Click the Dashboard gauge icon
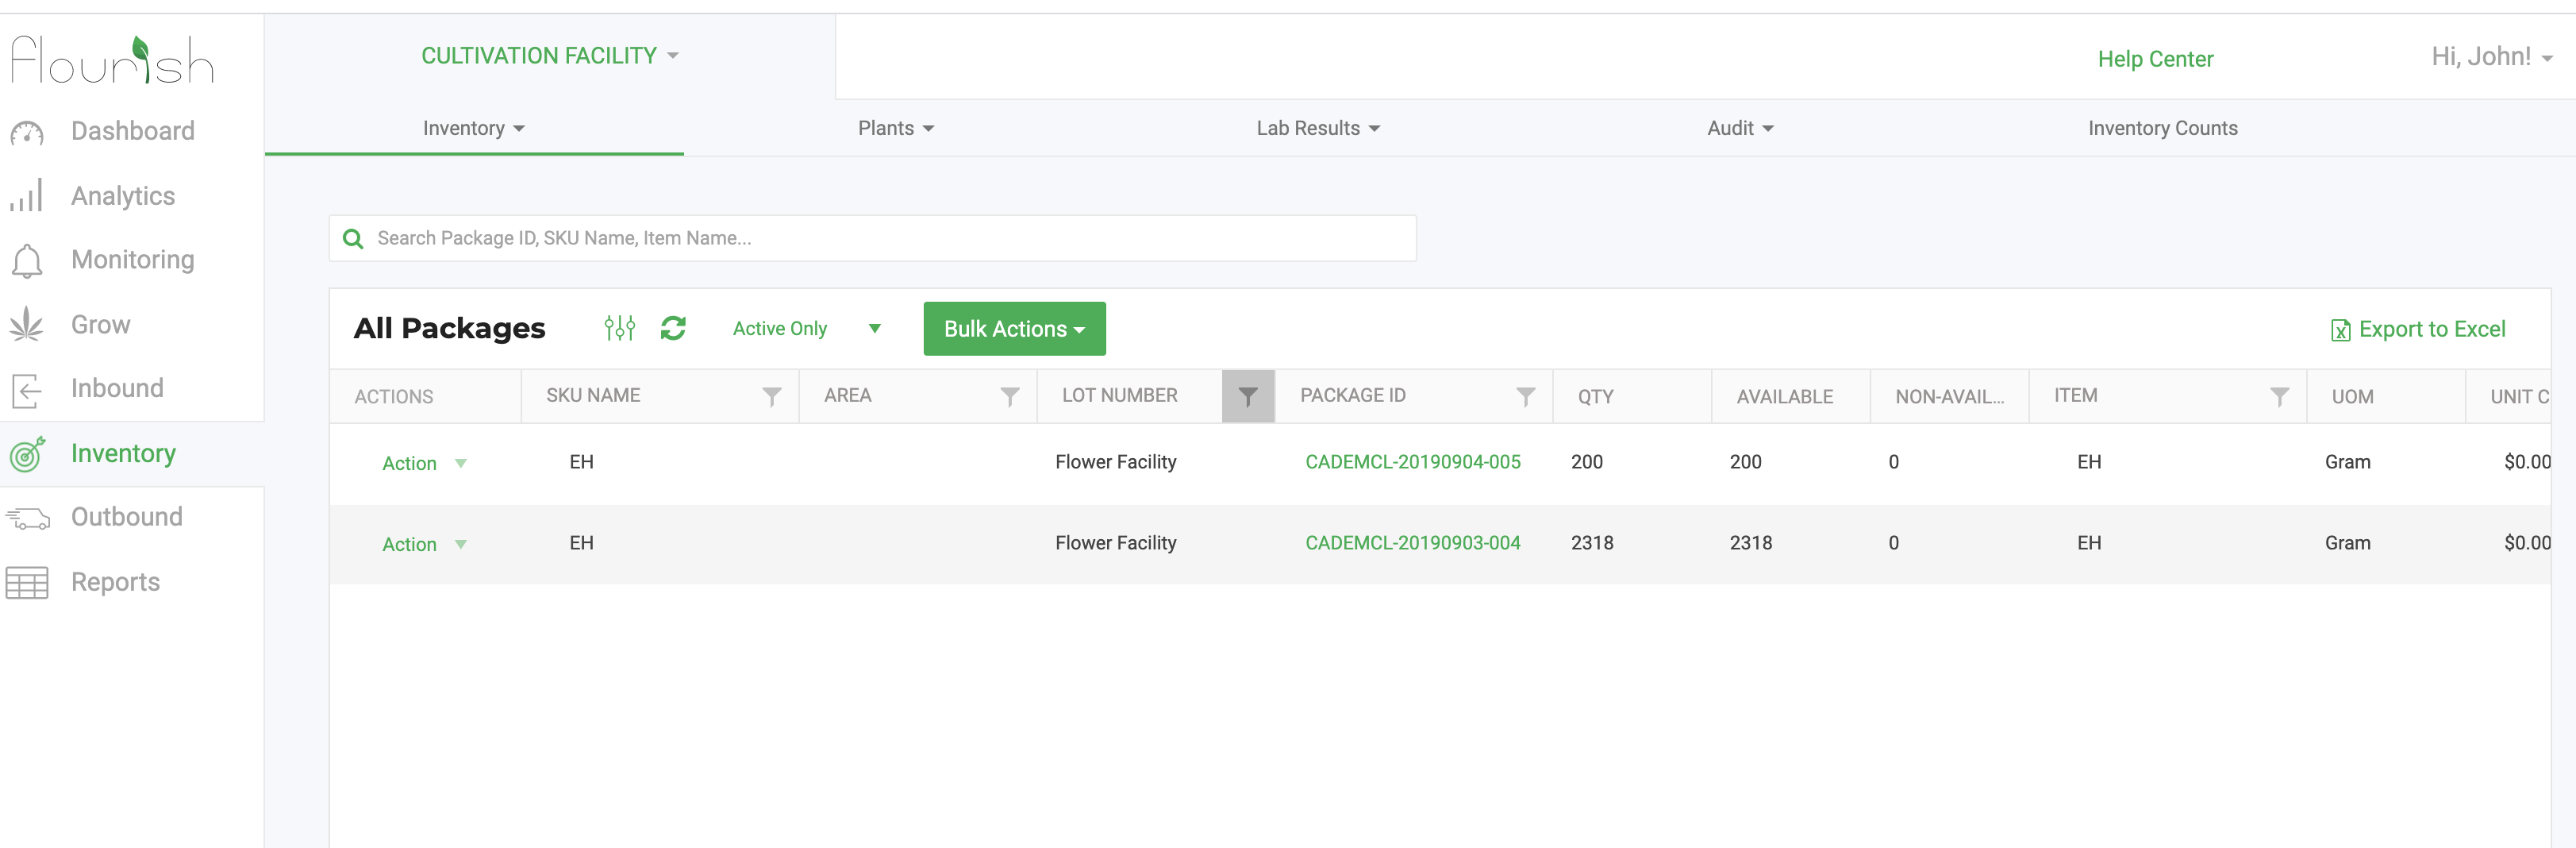This screenshot has height=848, width=2576. [27, 133]
